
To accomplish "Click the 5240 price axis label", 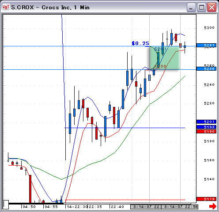I will (209, 85).
